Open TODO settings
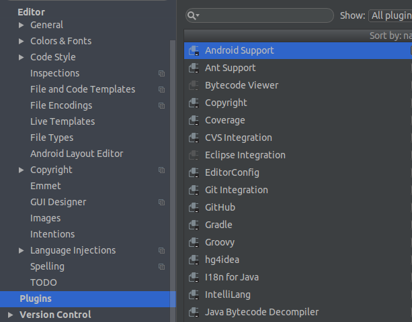Screen dimensions: 412x322 44,282
